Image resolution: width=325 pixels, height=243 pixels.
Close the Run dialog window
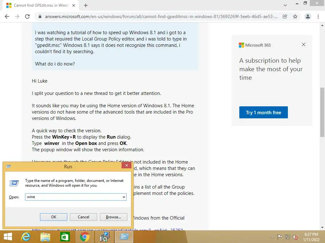126,165
